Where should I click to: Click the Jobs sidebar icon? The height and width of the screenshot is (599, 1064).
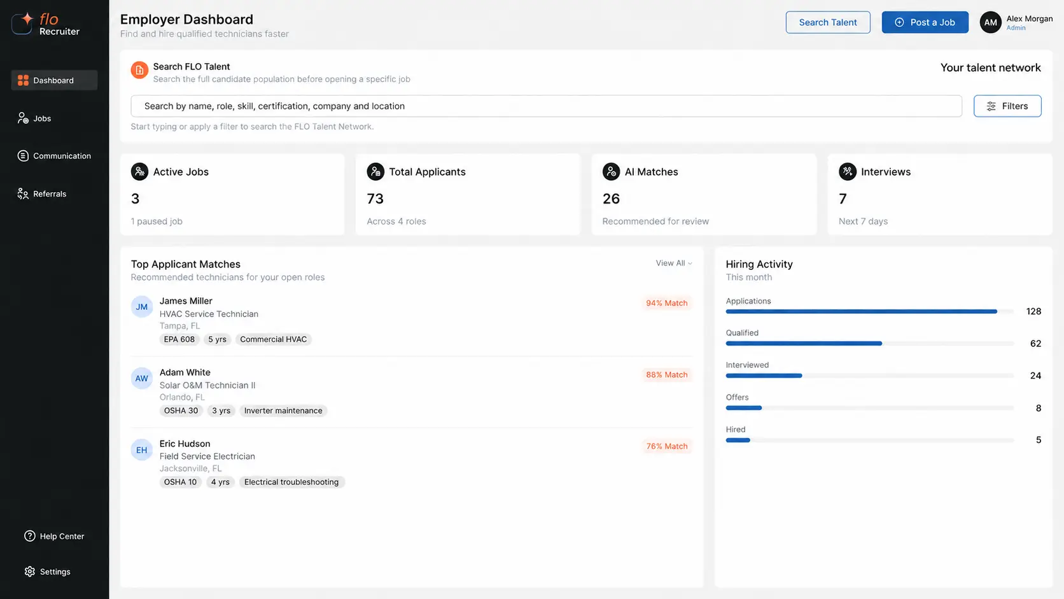coord(23,118)
